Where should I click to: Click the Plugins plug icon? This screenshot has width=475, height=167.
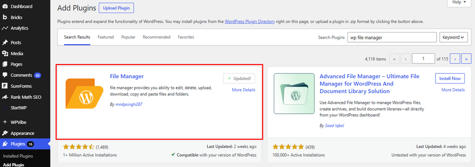point(5,144)
